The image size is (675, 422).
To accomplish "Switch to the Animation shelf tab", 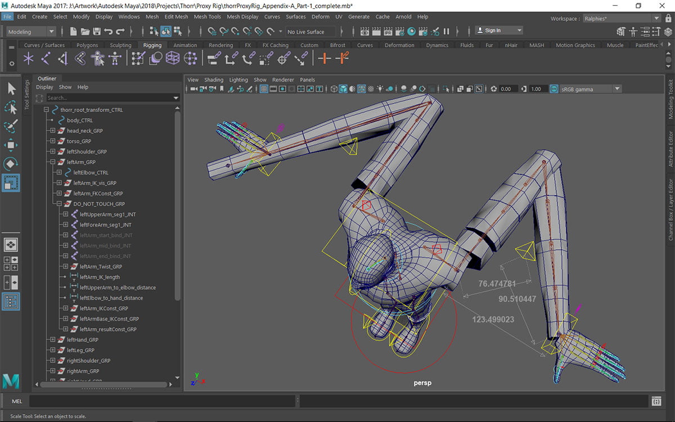I will (x=185, y=45).
